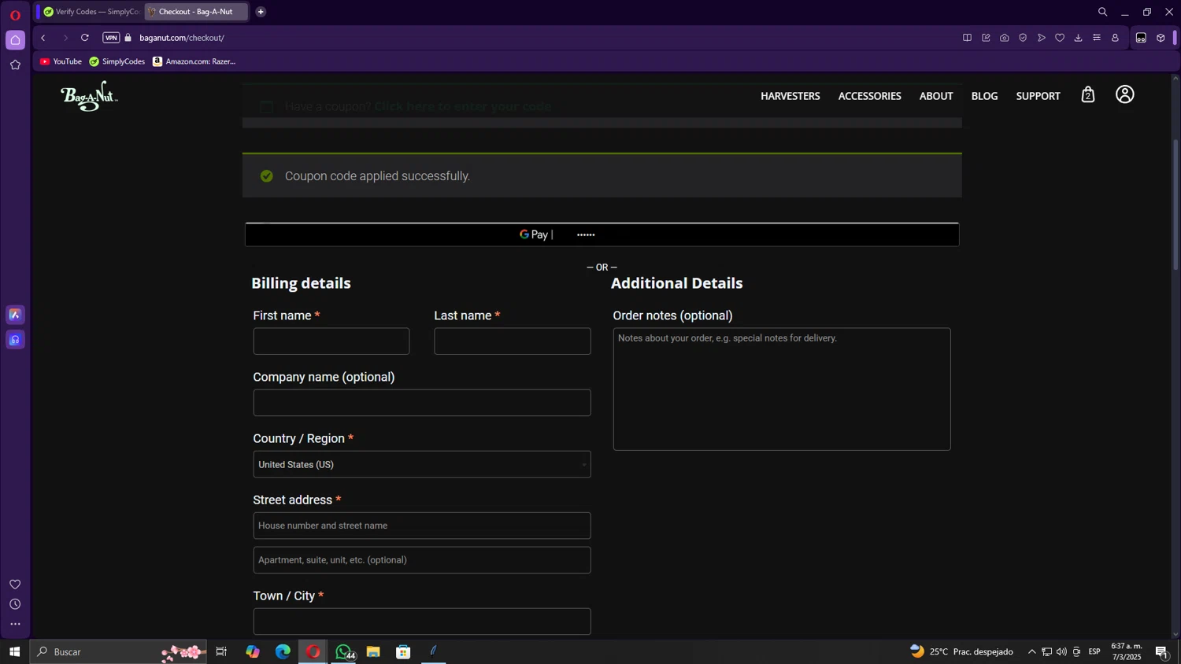This screenshot has height=664, width=1181.
Task: Open the downloads icon in toolbar
Action: point(1078,38)
